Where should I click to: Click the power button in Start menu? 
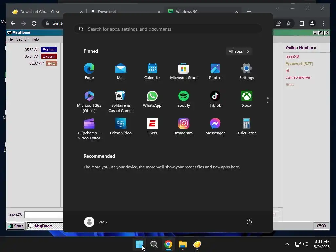(249, 222)
